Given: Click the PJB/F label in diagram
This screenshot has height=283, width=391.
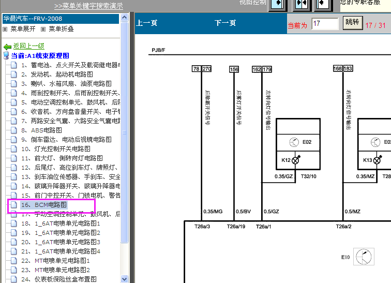Looking at the screenshot, I should tap(159, 50).
